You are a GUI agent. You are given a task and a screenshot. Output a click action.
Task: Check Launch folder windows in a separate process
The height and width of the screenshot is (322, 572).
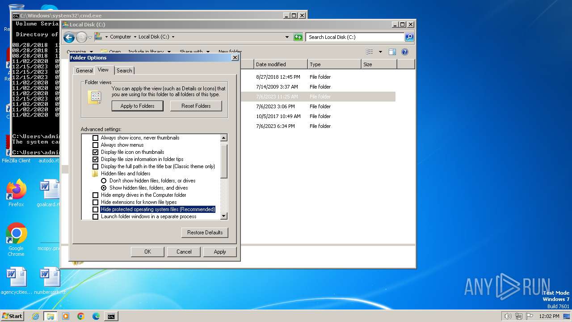(95, 216)
